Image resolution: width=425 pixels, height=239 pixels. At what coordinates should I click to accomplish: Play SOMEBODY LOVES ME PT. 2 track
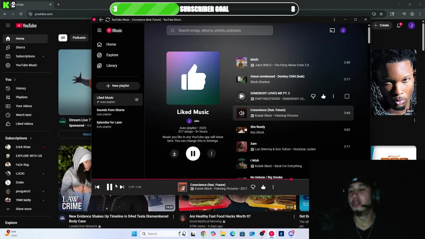242,96
